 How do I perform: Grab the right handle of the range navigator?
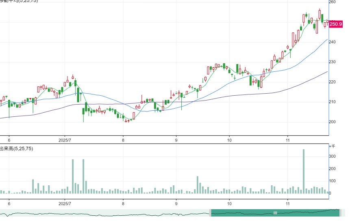coord(340,213)
